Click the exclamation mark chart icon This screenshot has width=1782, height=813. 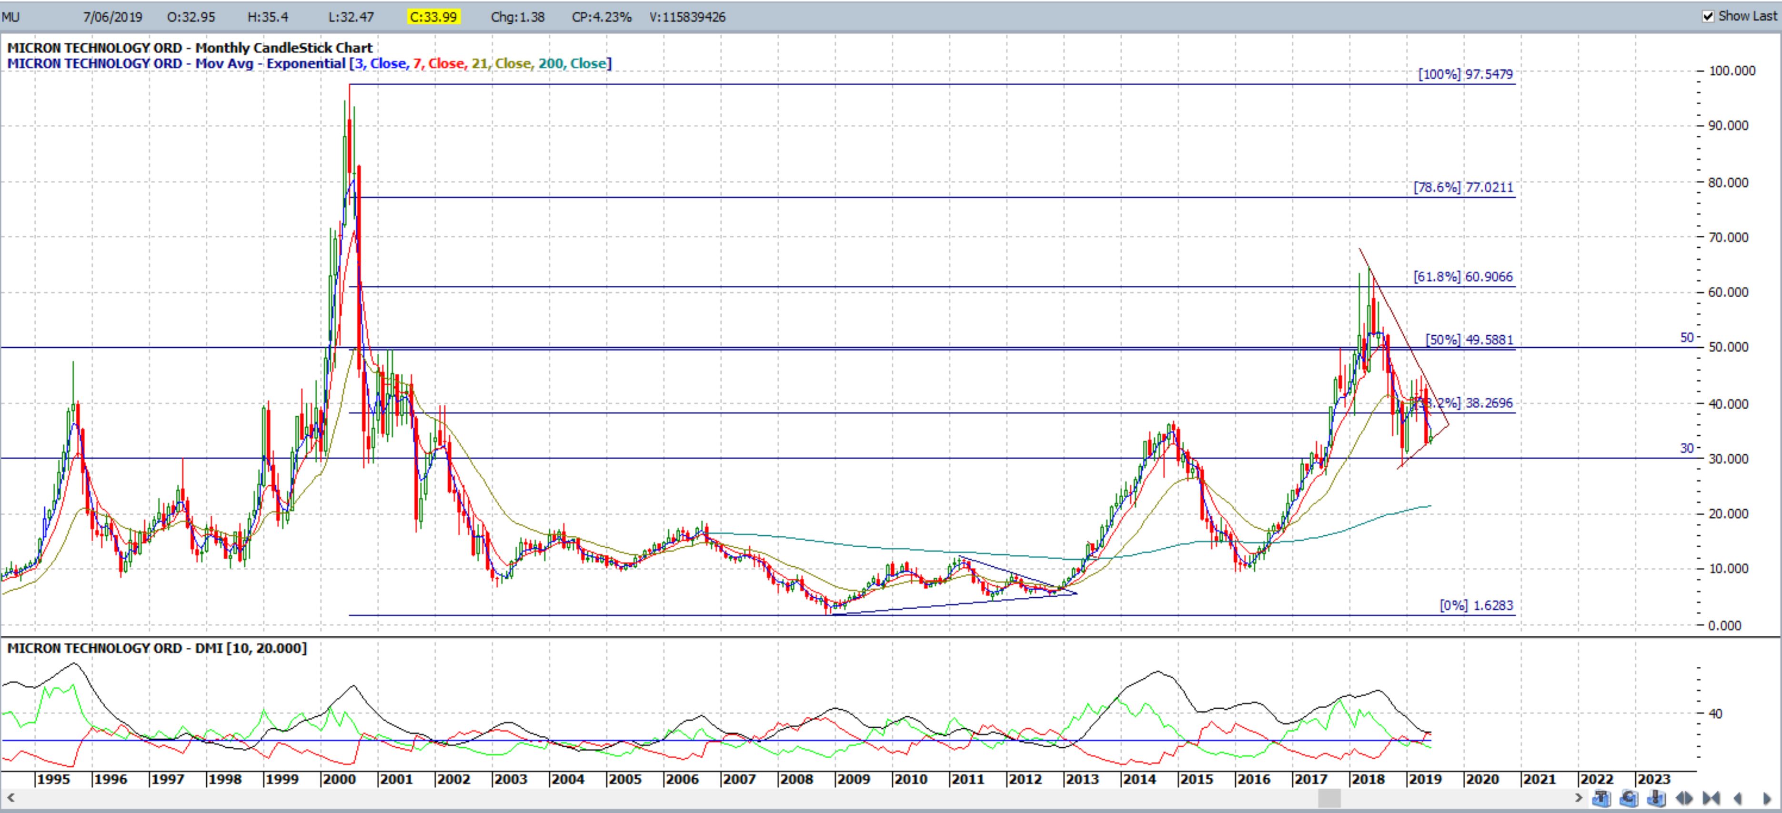pyautogui.click(x=1656, y=798)
